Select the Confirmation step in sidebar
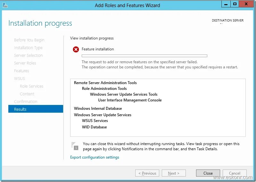 (26, 101)
